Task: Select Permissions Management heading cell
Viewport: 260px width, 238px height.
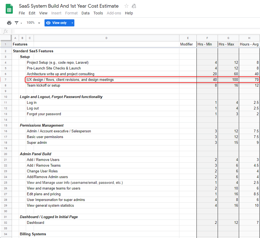Action: coord(42,126)
